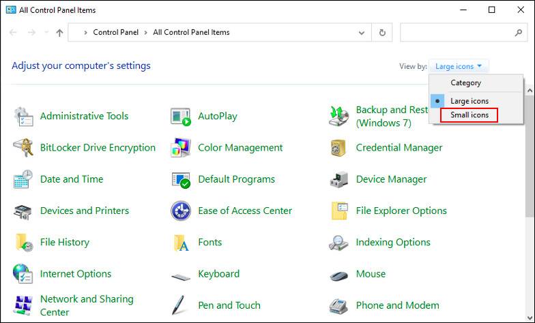Image resolution: width=535 pixels, height=323 pixels.
Task: Click the Internet Options globe icon
Action: (23, 274)
